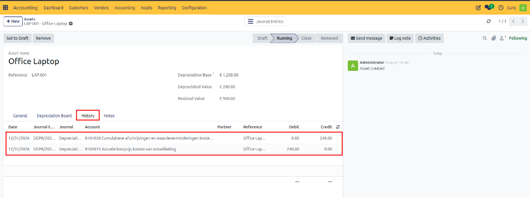Click Administrator avatar in chatter

352,66
